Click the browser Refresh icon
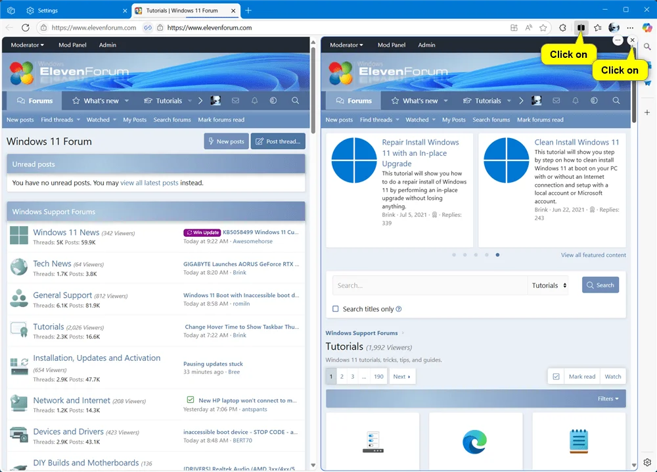Image resolution: width=657 pixels, height=472 pixels. click(x=25, y=28)
